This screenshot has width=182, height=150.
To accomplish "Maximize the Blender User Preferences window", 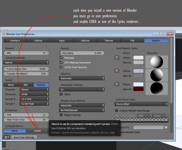I will point(163,34).
